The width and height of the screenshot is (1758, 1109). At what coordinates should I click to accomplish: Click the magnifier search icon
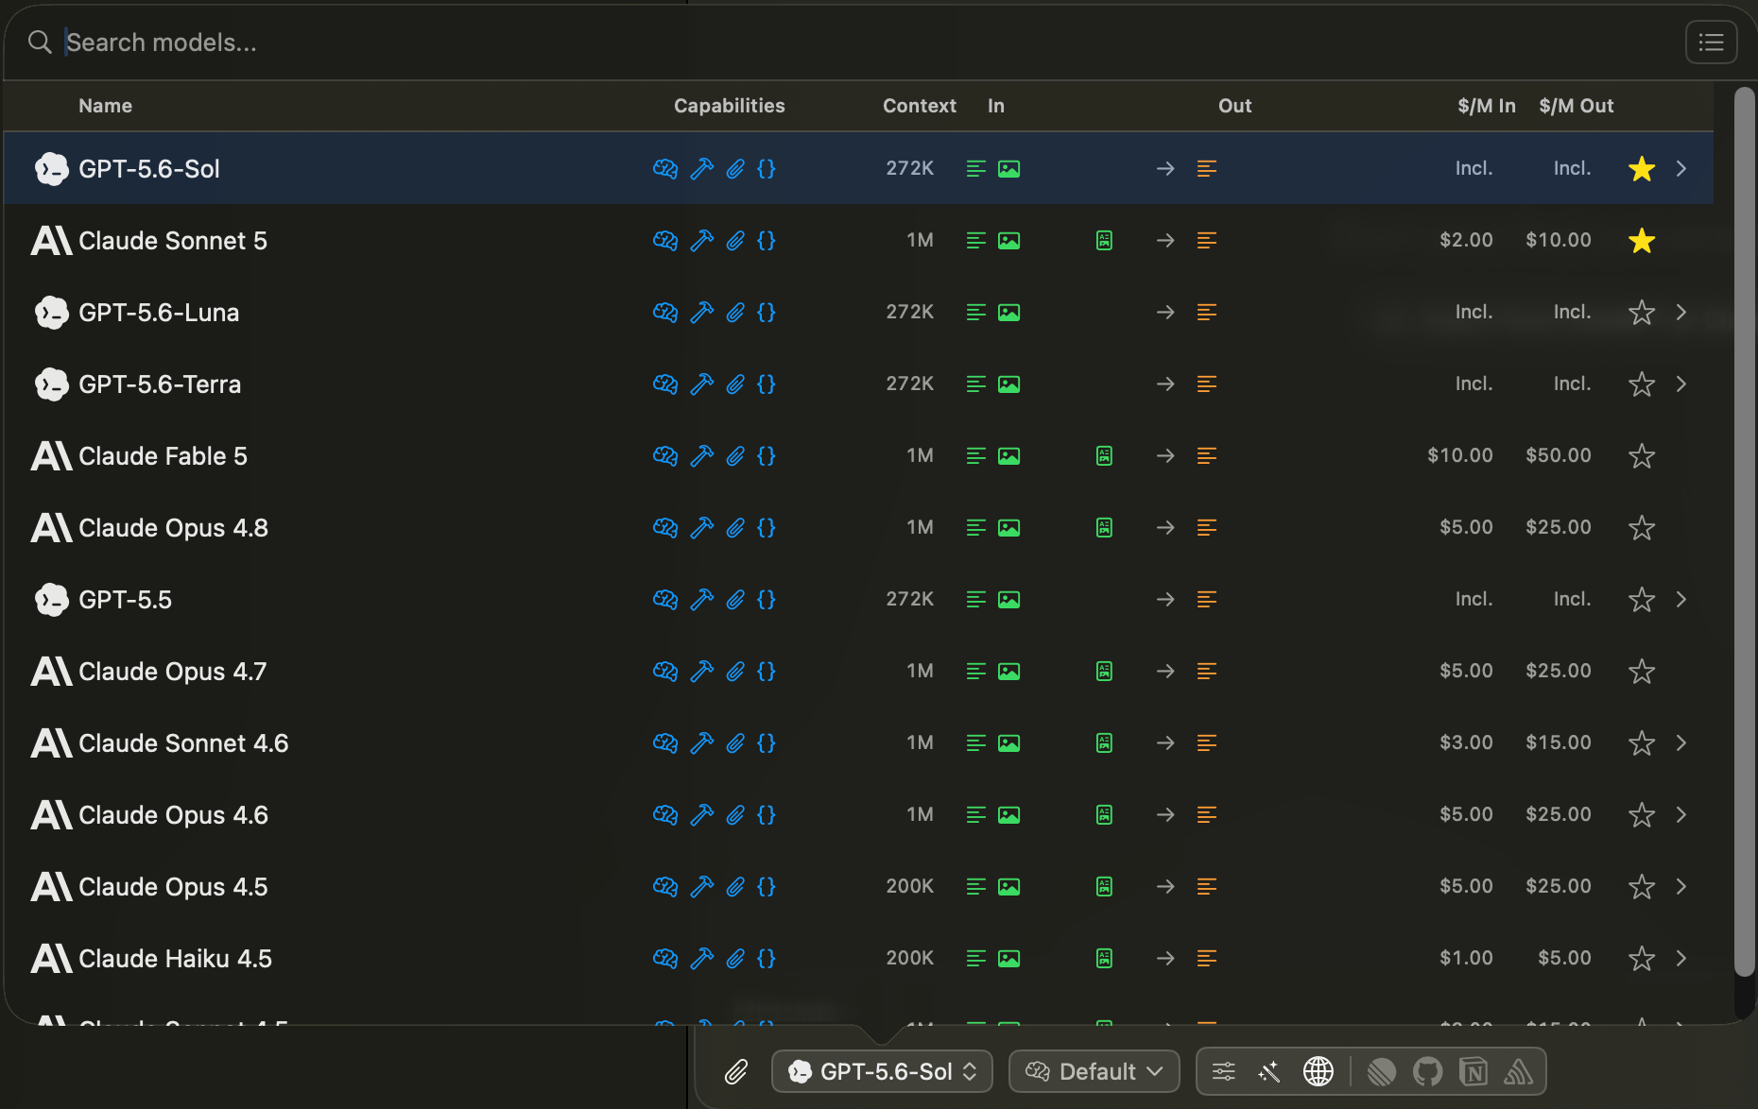click(x=40, y=43)
